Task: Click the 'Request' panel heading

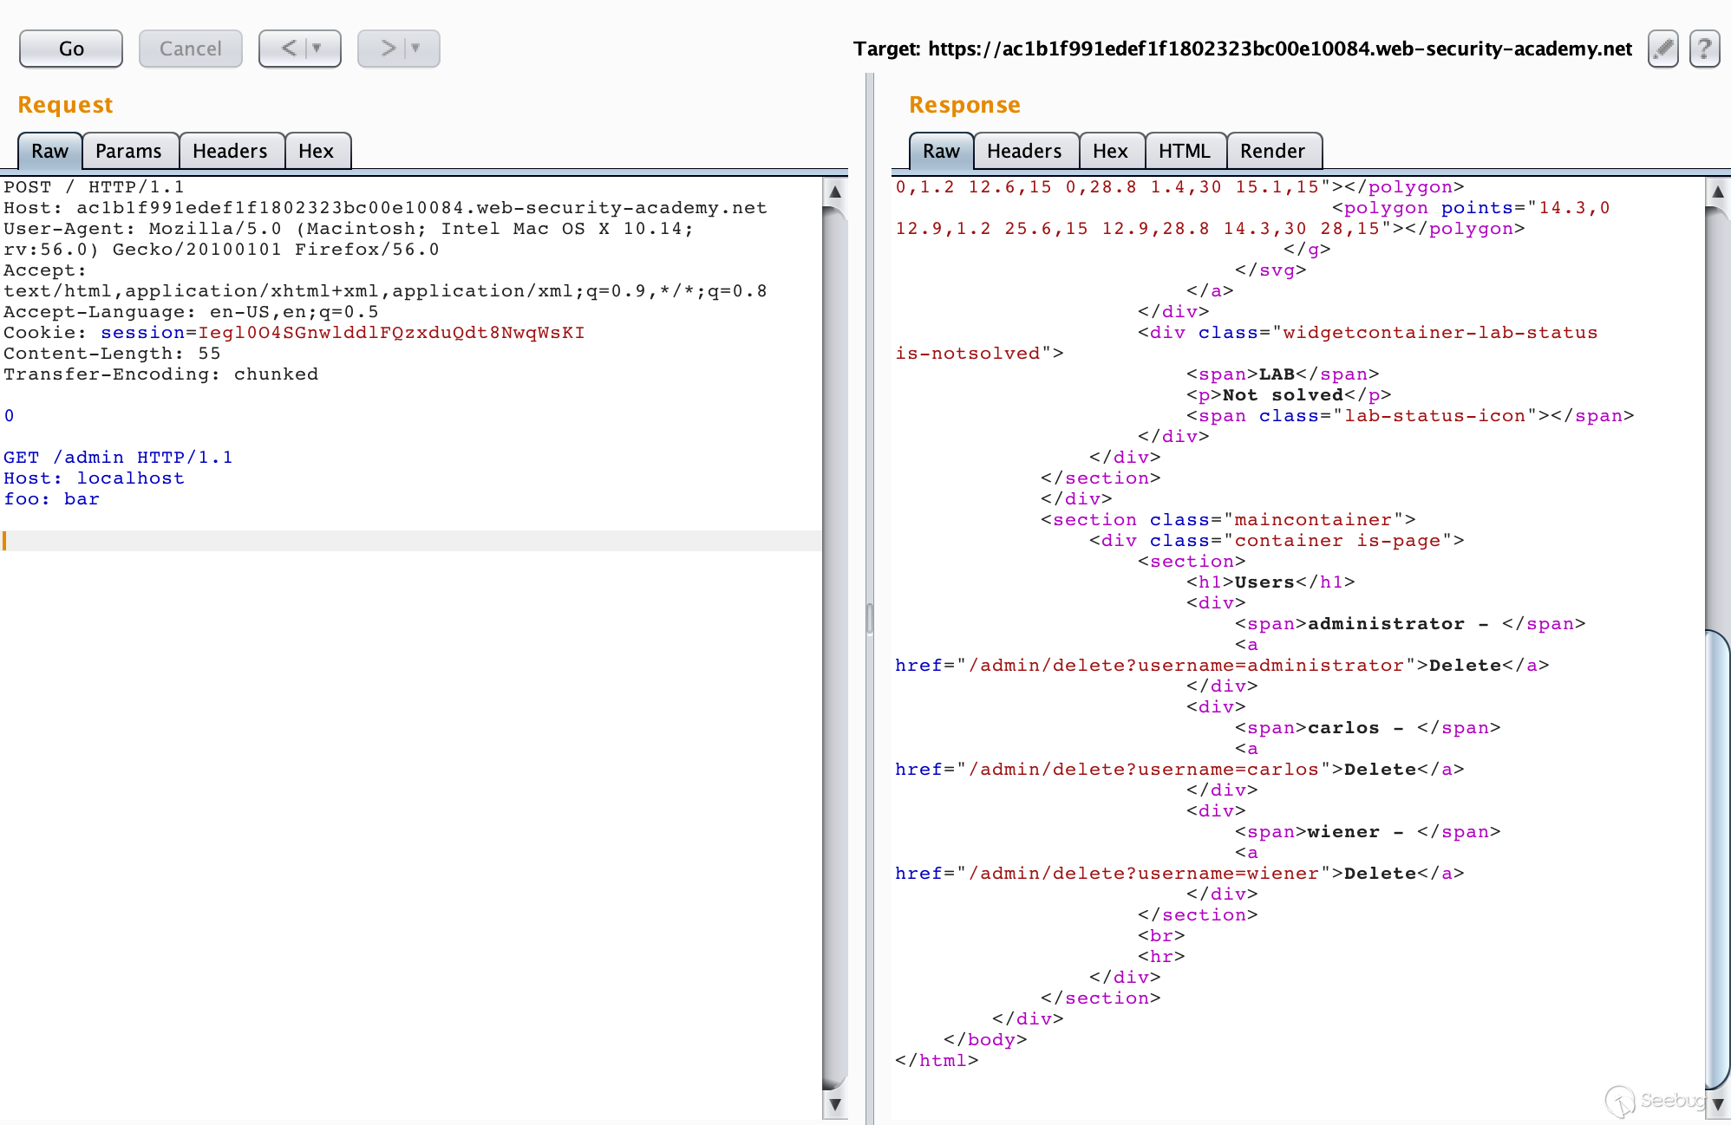Action: (x=65, y=105)
